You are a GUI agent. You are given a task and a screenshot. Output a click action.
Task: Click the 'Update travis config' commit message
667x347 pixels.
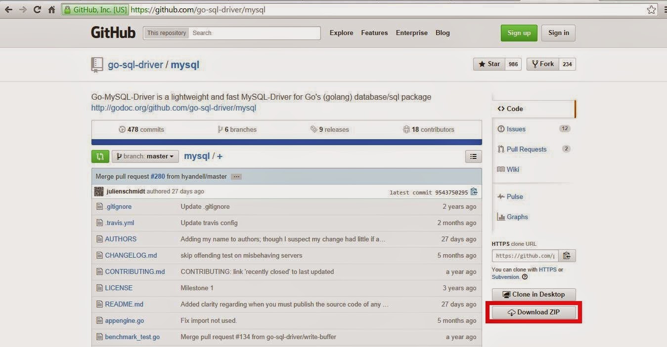click(x=209, y=223)
